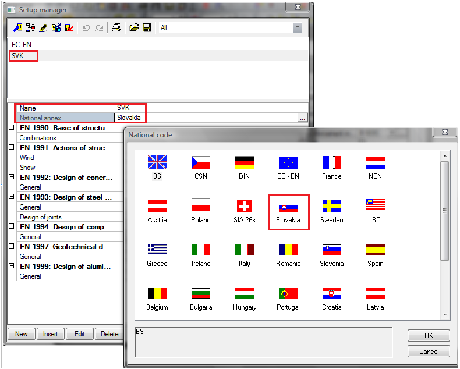Image resolution: width=460 pixels, height=369 pixels.
Task: Choose the Portugal flag code
Action: coord(288,299)
